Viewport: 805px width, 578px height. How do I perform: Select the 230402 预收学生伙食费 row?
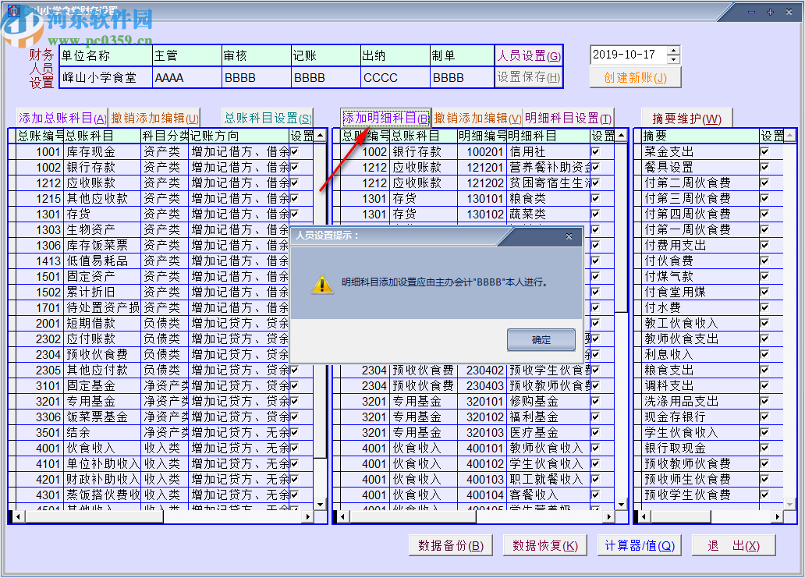pyautogui.click(x=473, y=370)
